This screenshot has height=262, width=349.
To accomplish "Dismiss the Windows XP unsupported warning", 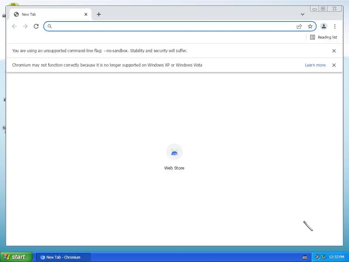I will tap(334, 65).
